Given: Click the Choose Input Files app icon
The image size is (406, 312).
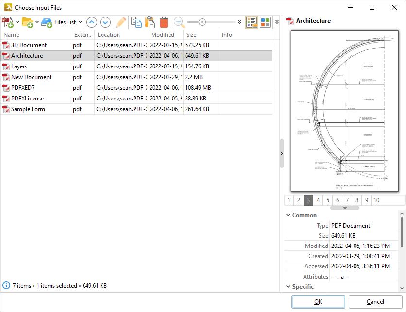Looking at the screenshot, I should coord(8,7).
